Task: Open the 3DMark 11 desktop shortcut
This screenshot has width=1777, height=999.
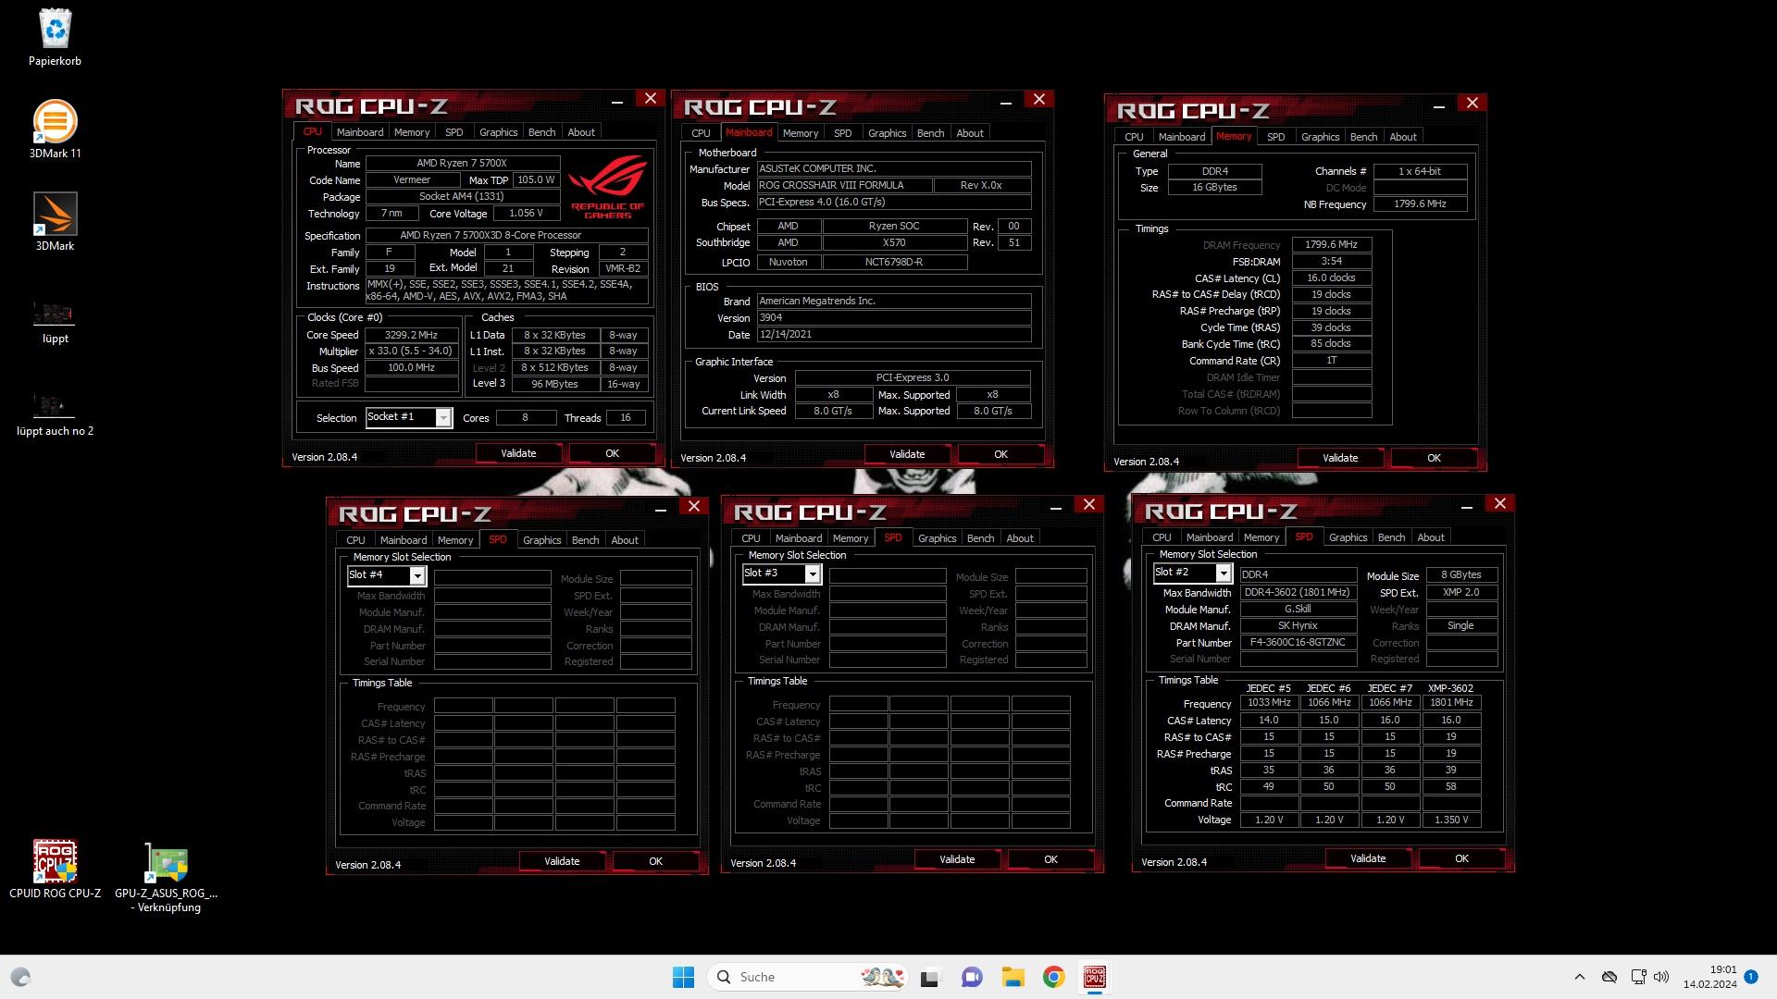Action: 55,129
